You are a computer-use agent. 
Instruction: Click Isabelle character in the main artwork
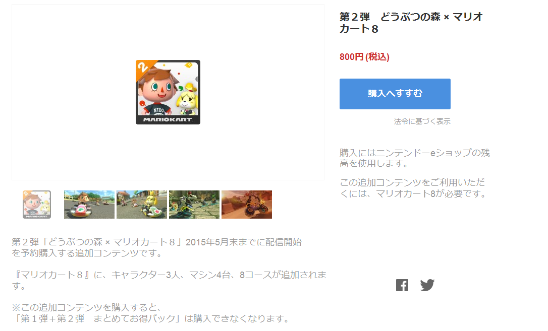(188, 99)
